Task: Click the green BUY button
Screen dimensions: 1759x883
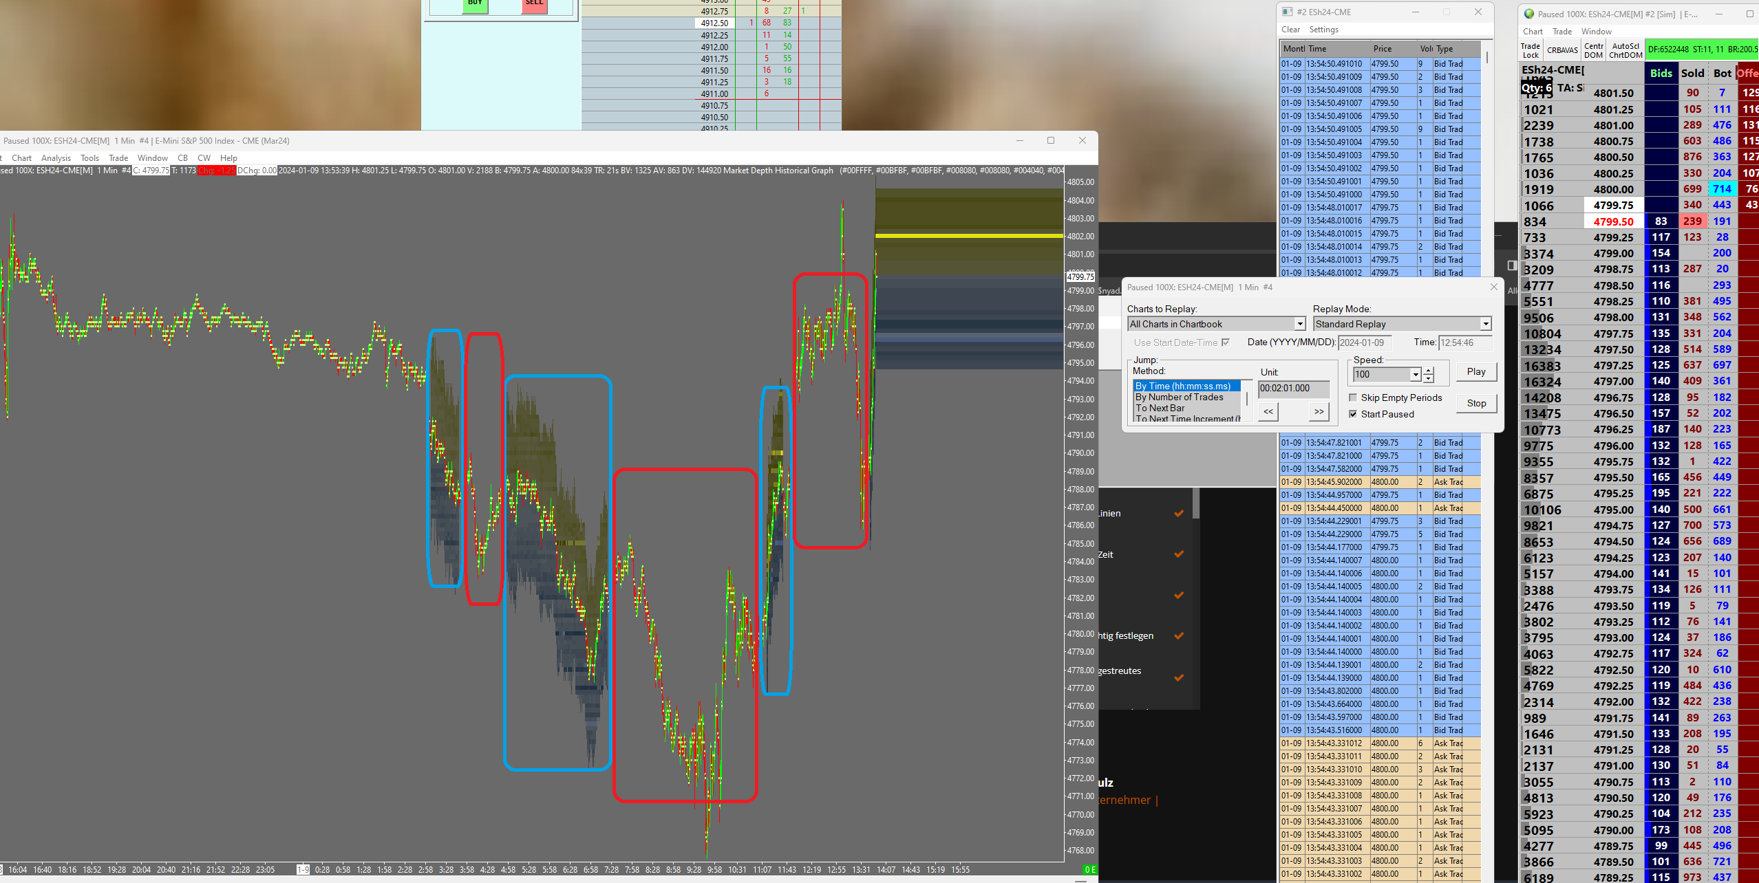Action: (475, 4)
